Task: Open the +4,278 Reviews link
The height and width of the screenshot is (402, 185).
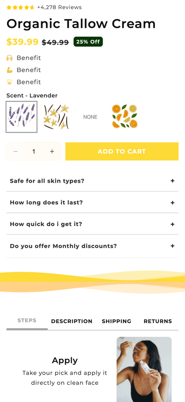Action: point(59,7)
